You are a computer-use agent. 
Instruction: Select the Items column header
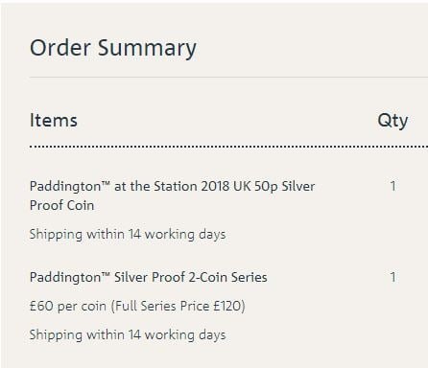click(x=54, y=121)
